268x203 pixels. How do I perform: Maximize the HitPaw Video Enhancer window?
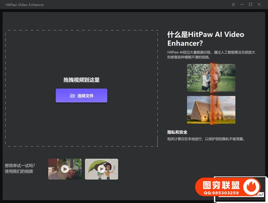250,4
